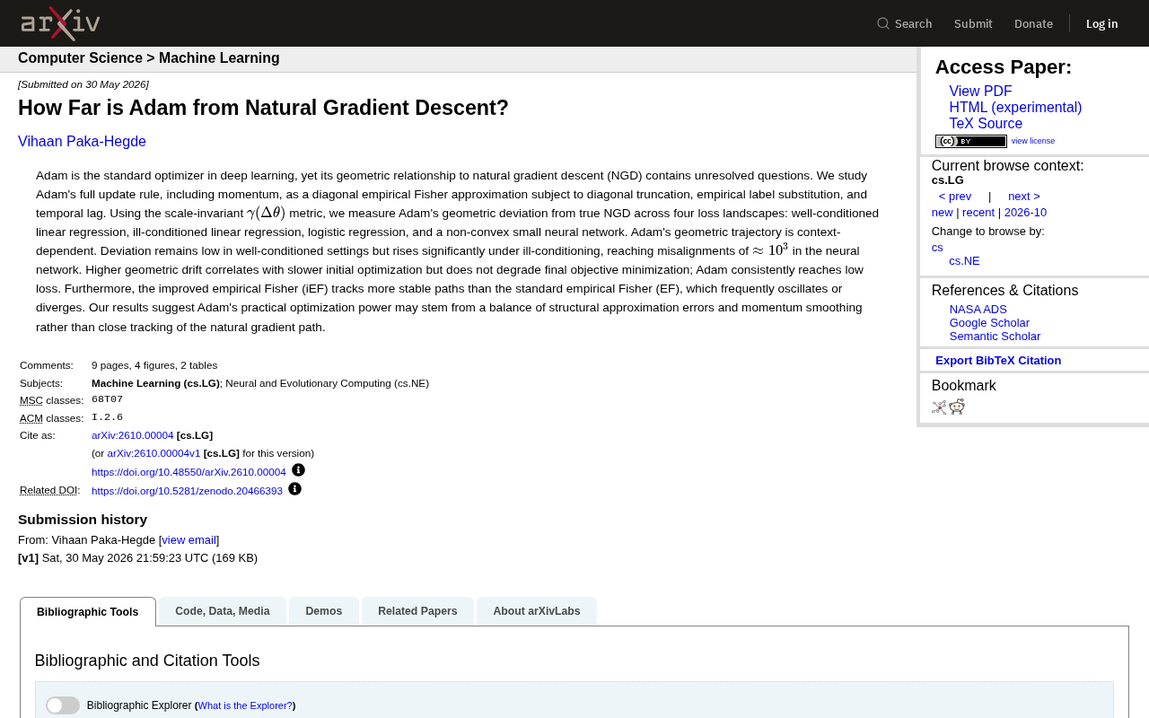Click info icon beside arXiv DOI link

tap(298, 470)
